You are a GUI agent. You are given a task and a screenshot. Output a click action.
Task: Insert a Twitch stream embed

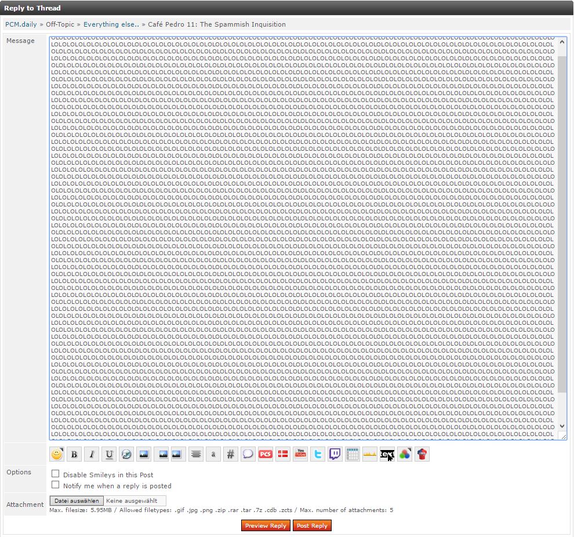click(x=335, y=455)
